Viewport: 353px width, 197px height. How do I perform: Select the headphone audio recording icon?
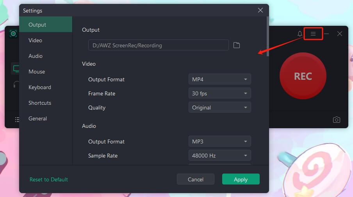(16, 84)
